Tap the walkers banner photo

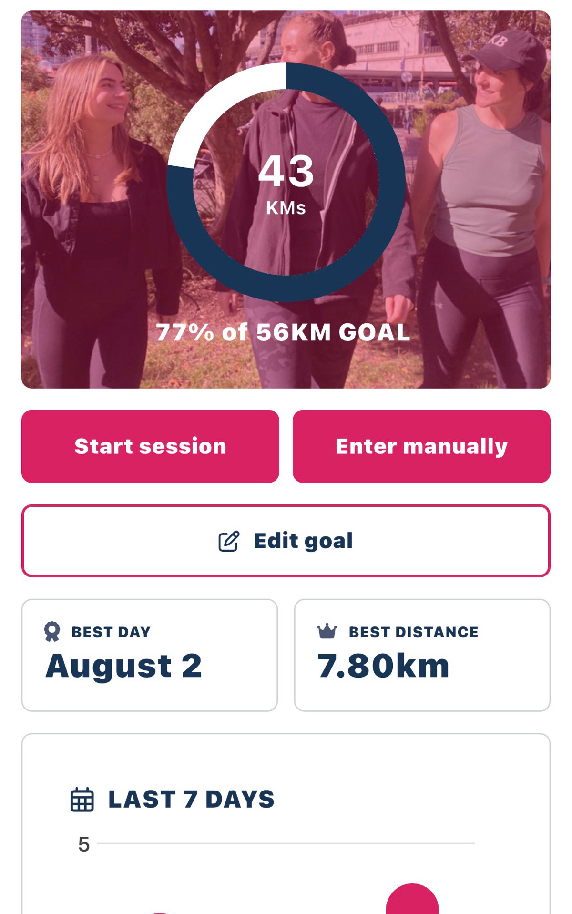[x=286, y=199]
